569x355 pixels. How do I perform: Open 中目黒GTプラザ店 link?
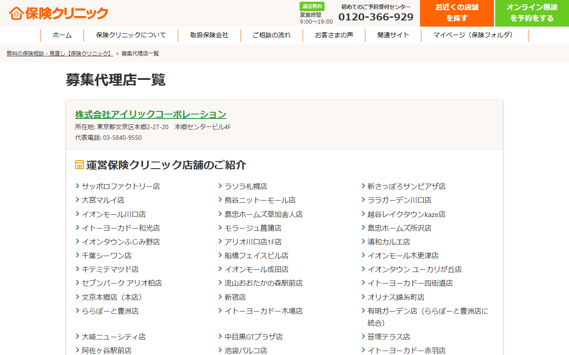pyautogui.click(x=253, y=337)
